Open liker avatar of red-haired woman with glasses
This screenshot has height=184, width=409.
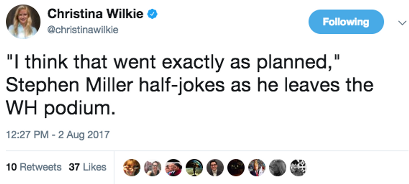point(132,168)
